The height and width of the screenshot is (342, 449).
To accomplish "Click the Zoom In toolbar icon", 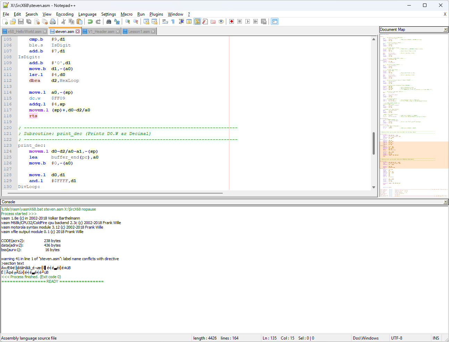I will [x=128, y=22].
